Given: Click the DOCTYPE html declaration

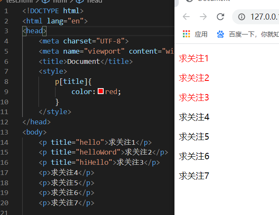Looking at the screenshot, I should click(53, 11).
